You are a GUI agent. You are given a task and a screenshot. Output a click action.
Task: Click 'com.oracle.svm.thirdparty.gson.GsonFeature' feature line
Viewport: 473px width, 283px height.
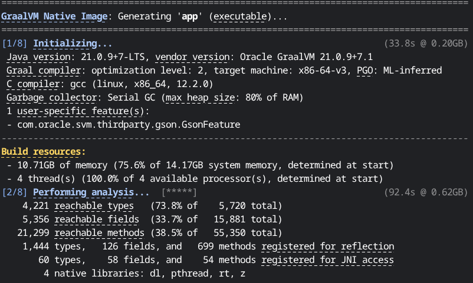tap(129, 125)
